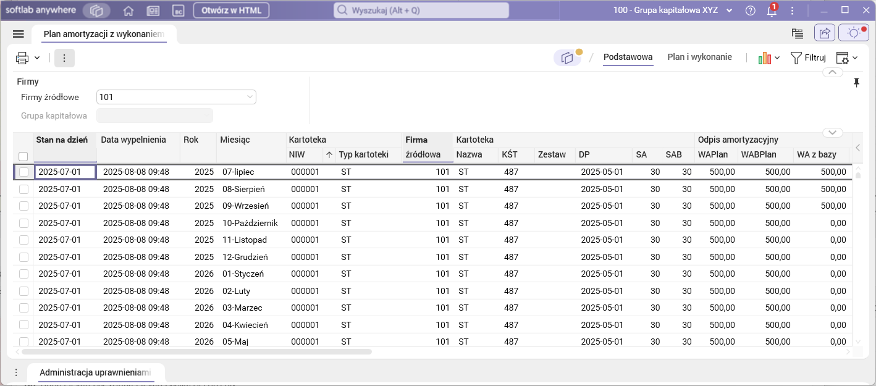Expand header with down chevron above grid
Image resolution: width=876 pixels, height=386 pixels.
click(x=832, y=133)
